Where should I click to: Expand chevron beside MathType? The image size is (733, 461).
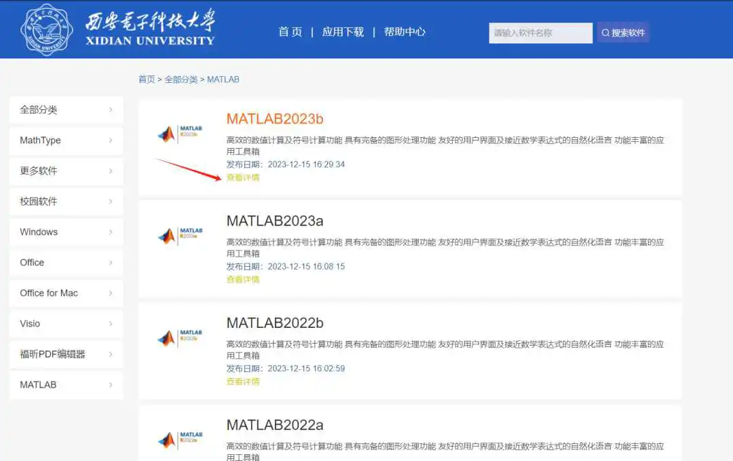(111, 141)
